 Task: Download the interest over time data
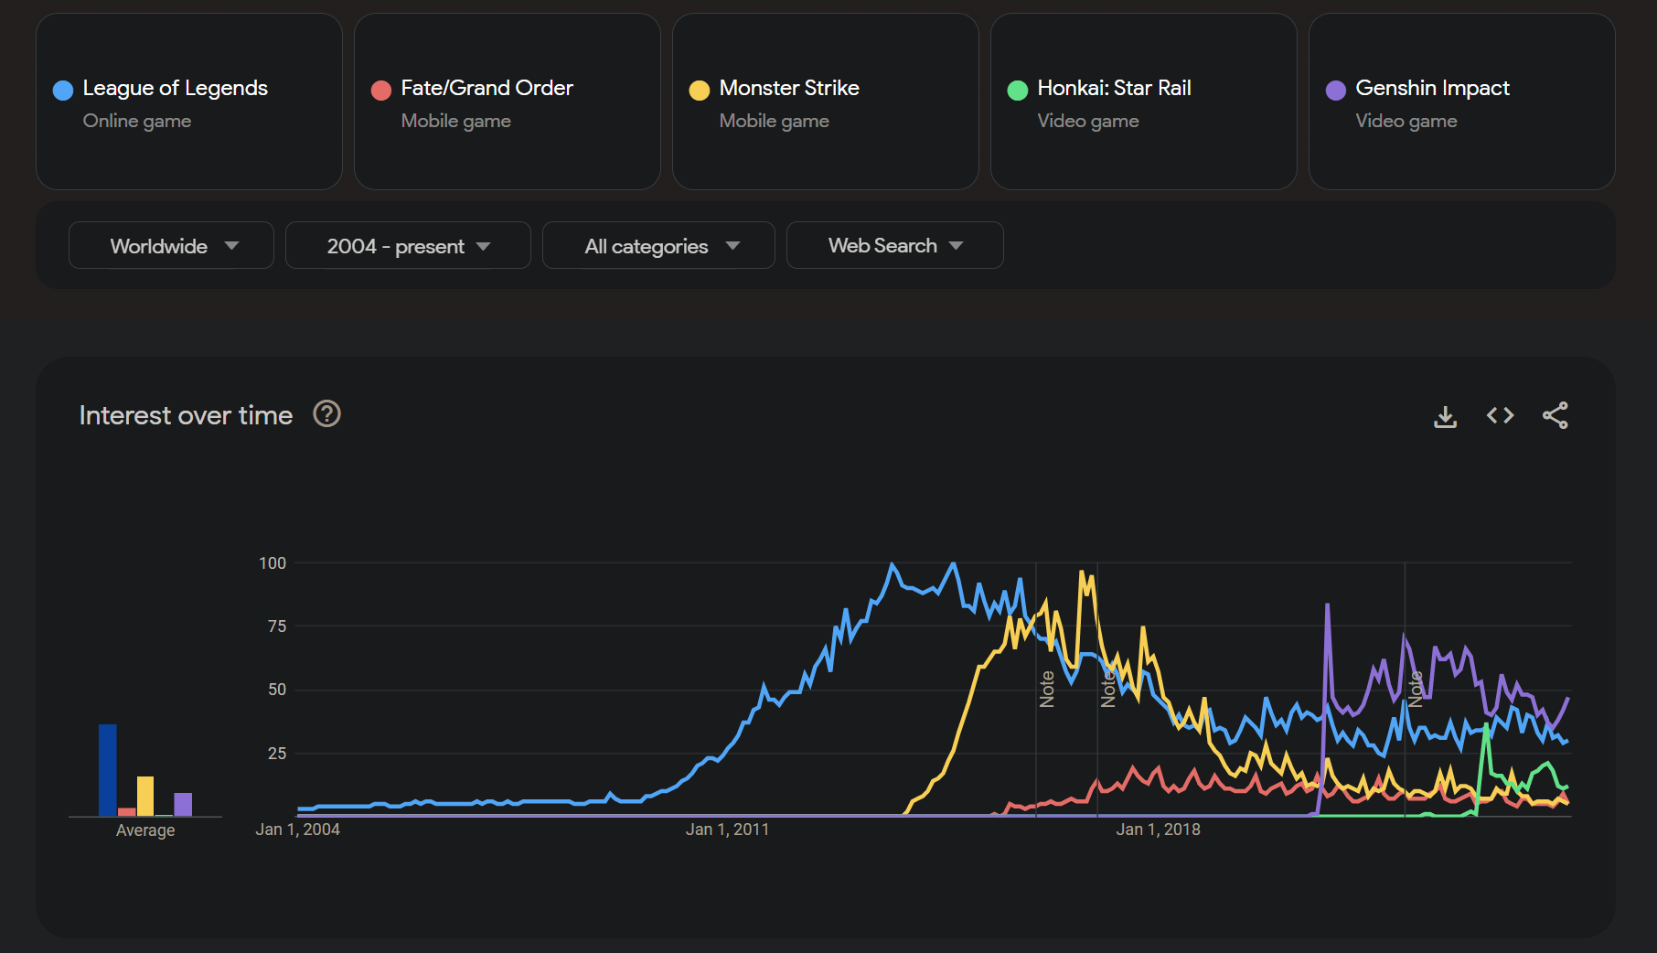pos(1445,416)
